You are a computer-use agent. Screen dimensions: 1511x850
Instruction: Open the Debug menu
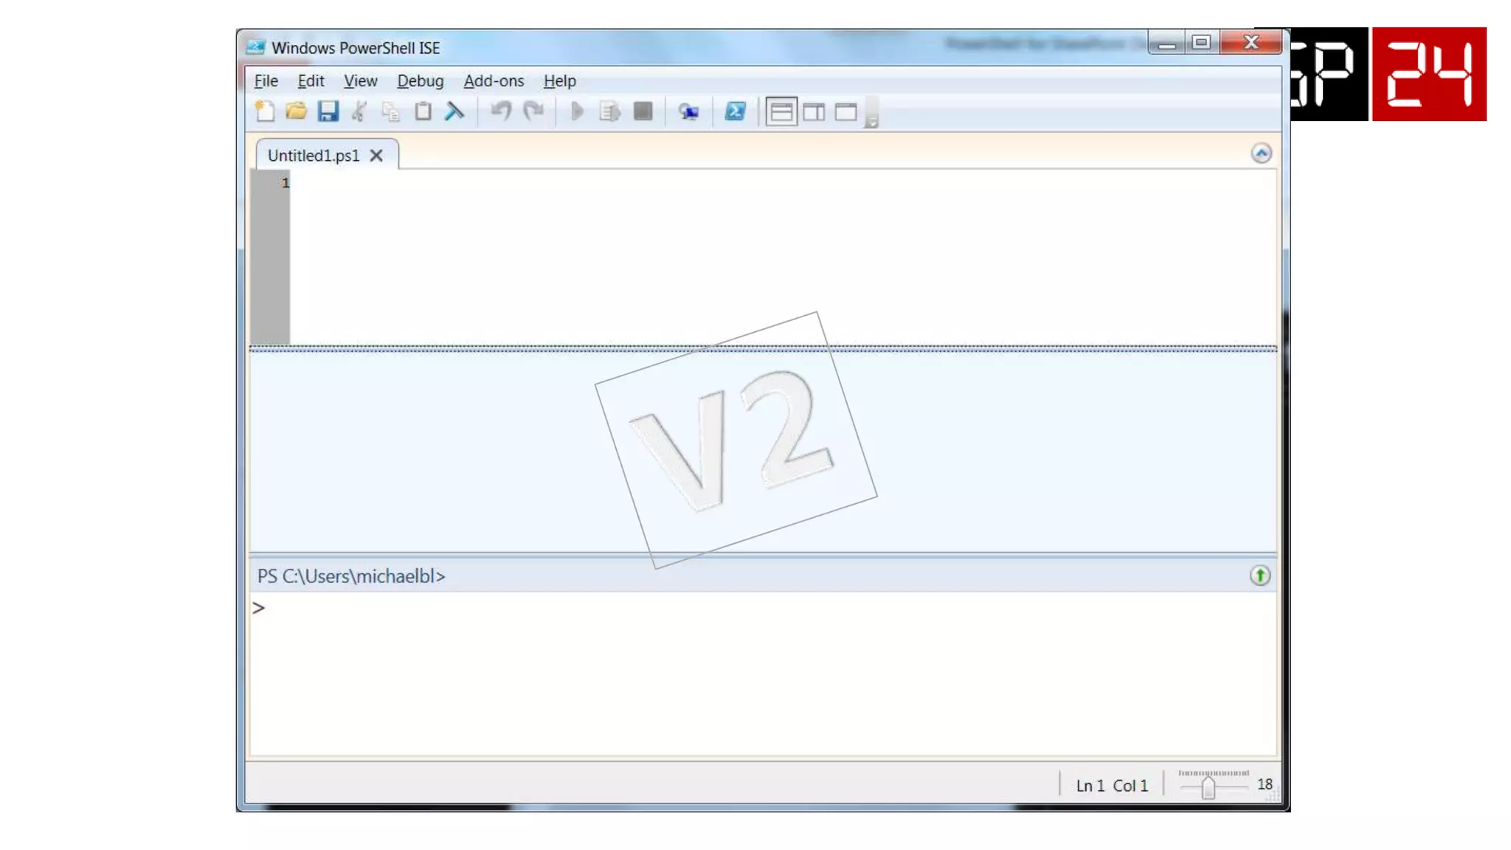coord(420,80)
